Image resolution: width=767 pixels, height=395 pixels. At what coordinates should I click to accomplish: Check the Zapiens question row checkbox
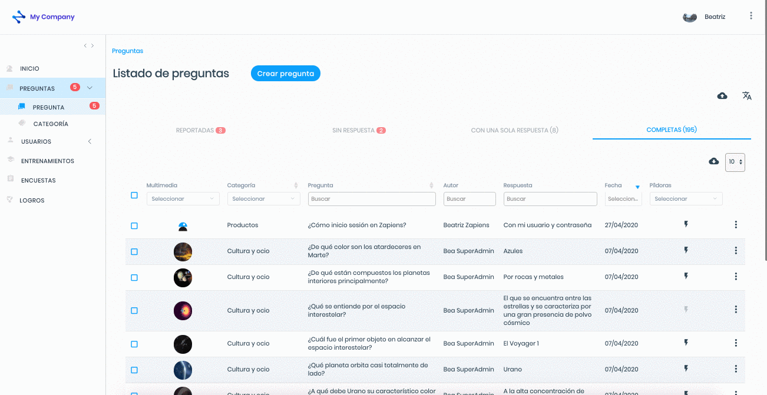[134, 226]
